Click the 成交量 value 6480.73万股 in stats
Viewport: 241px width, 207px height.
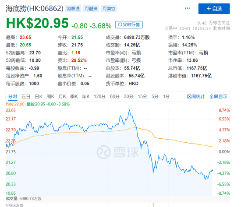pos(137,37)
